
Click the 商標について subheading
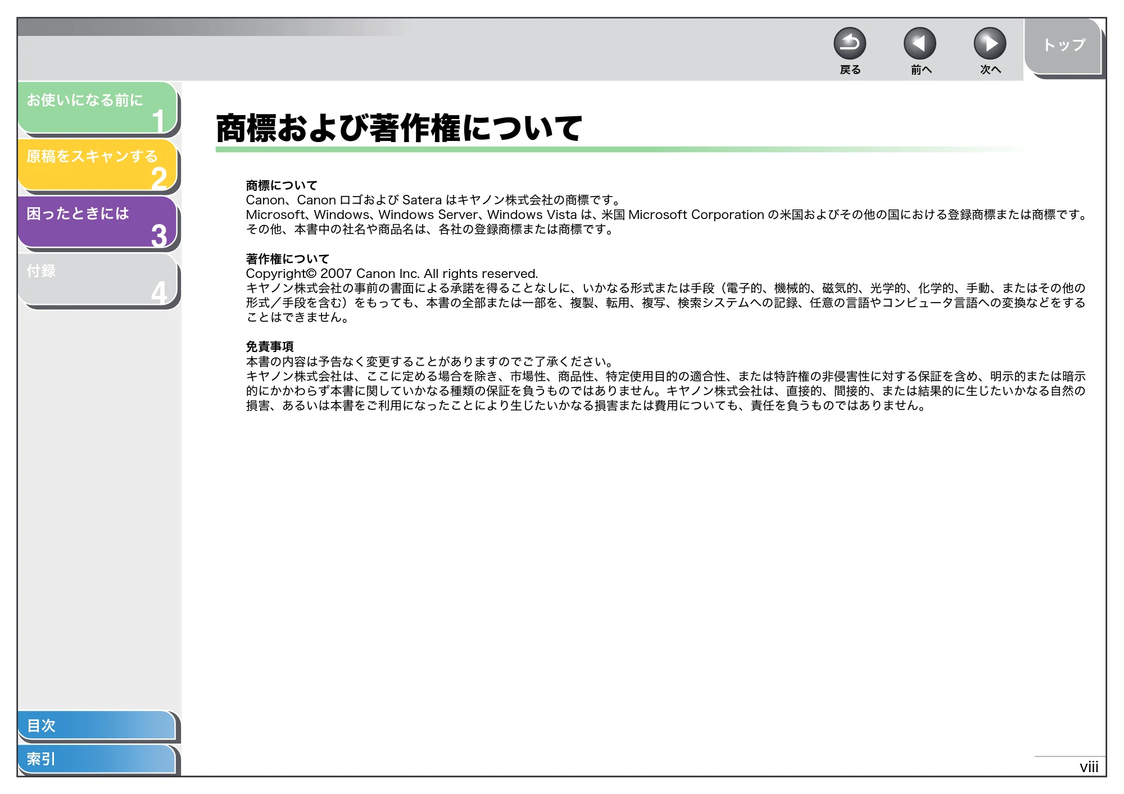282,185
